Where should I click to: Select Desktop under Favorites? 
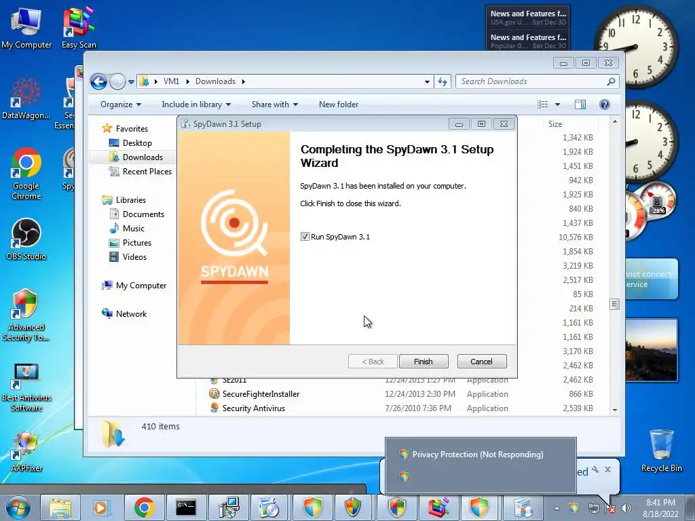point(137,143)
